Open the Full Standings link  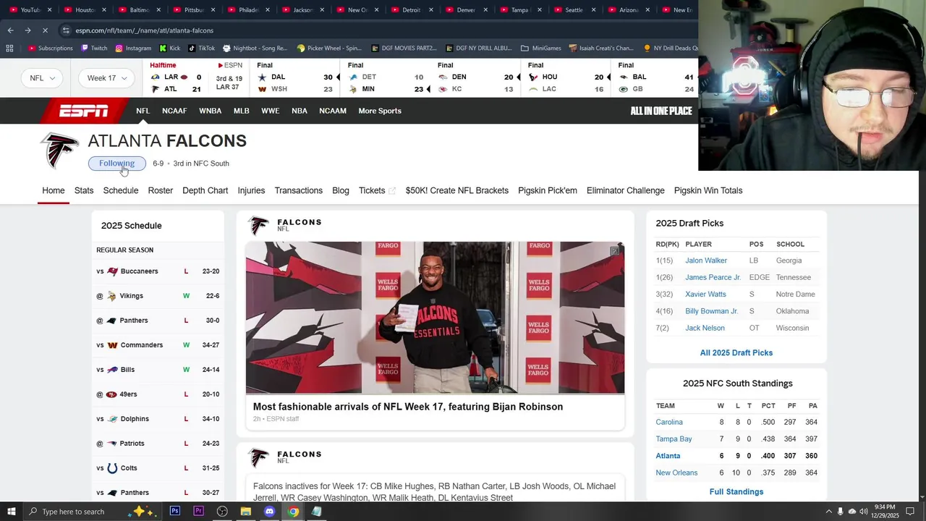pyautogui.click(x=736, y=492)
